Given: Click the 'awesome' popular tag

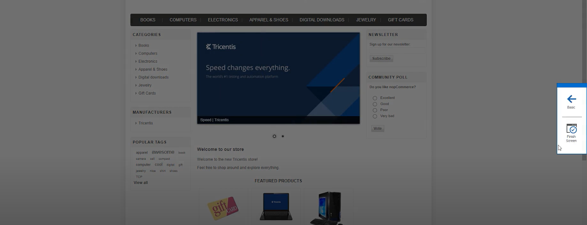Looking at the screenshot, I should pos(163,152).
